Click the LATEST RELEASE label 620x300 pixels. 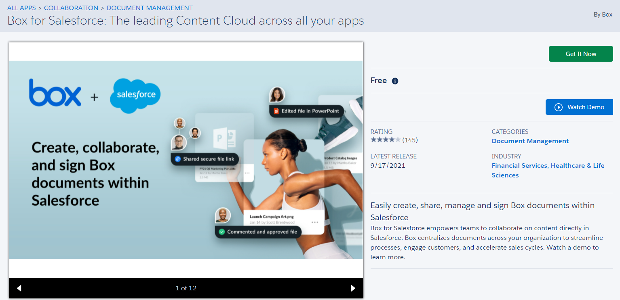pyautogui.click(x=394, y=156)
